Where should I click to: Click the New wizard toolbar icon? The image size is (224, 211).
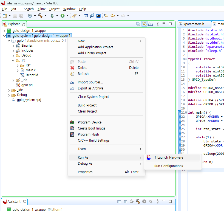(x=5, y=16)
